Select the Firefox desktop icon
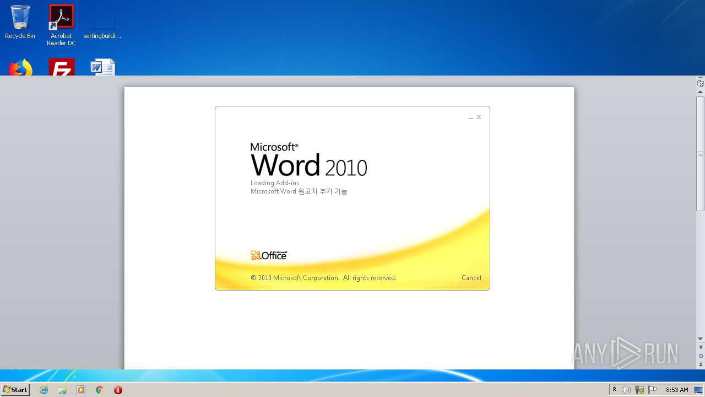The width and height of the screenshot is (705, 397). coord(20,67)
